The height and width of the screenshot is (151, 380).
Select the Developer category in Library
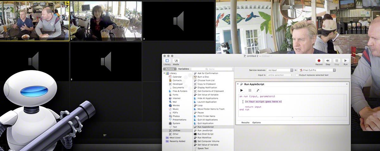[x=175, y=84]
